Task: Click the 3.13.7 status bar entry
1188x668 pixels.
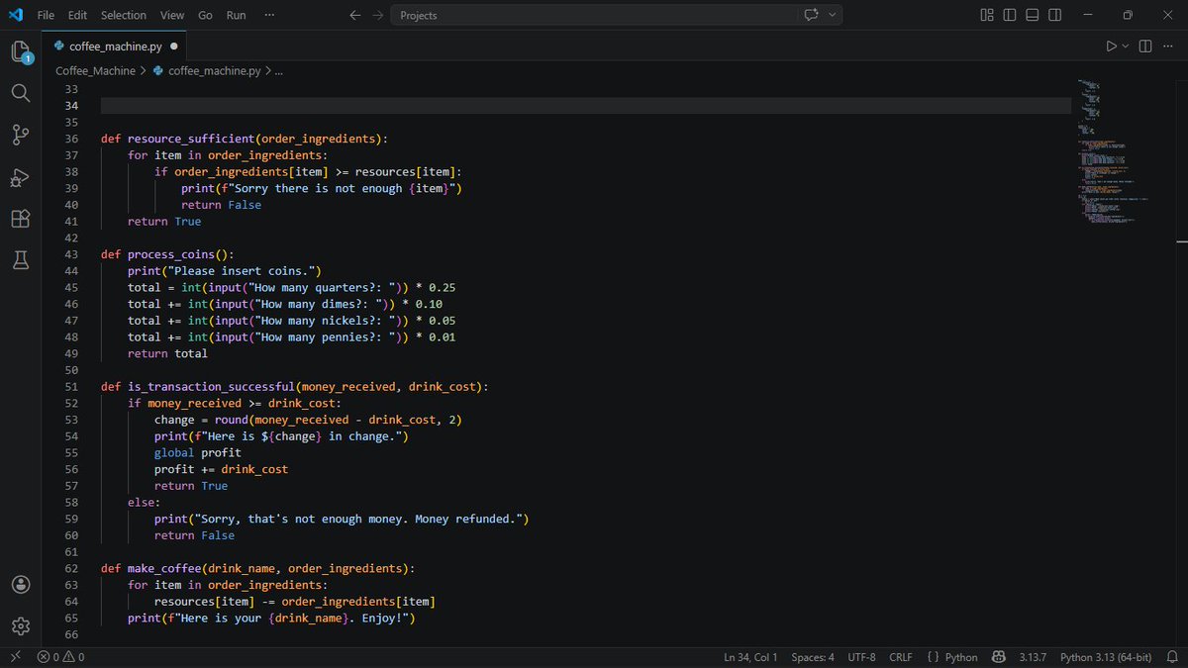Action: (x=1032, y=657)
